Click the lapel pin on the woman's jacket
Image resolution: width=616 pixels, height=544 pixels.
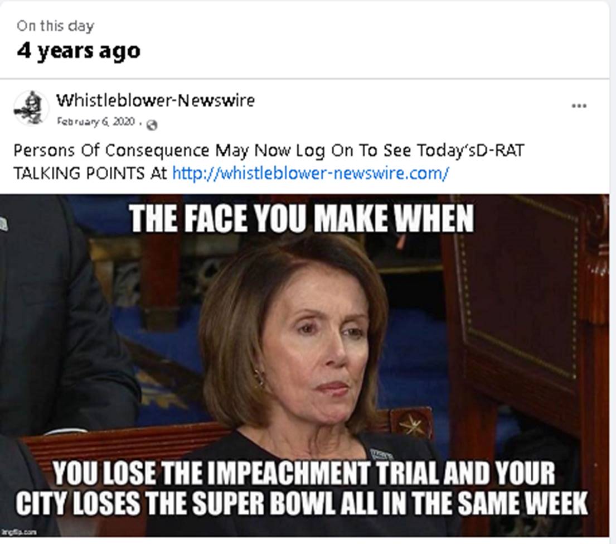381,454
